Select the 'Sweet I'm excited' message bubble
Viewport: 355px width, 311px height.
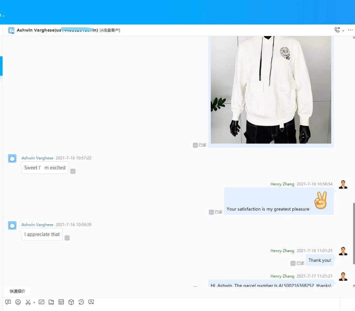pyautogui.click(x=45, y=168)
